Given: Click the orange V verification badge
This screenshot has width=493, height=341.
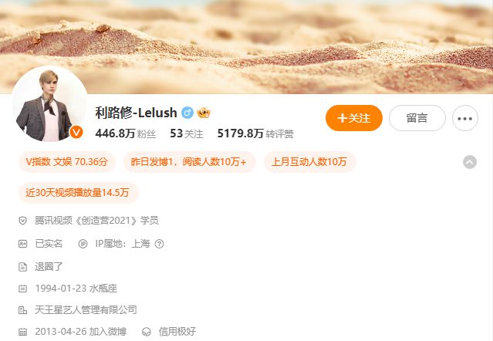Looking at the screenshot, I should click(x=76, y=132).
